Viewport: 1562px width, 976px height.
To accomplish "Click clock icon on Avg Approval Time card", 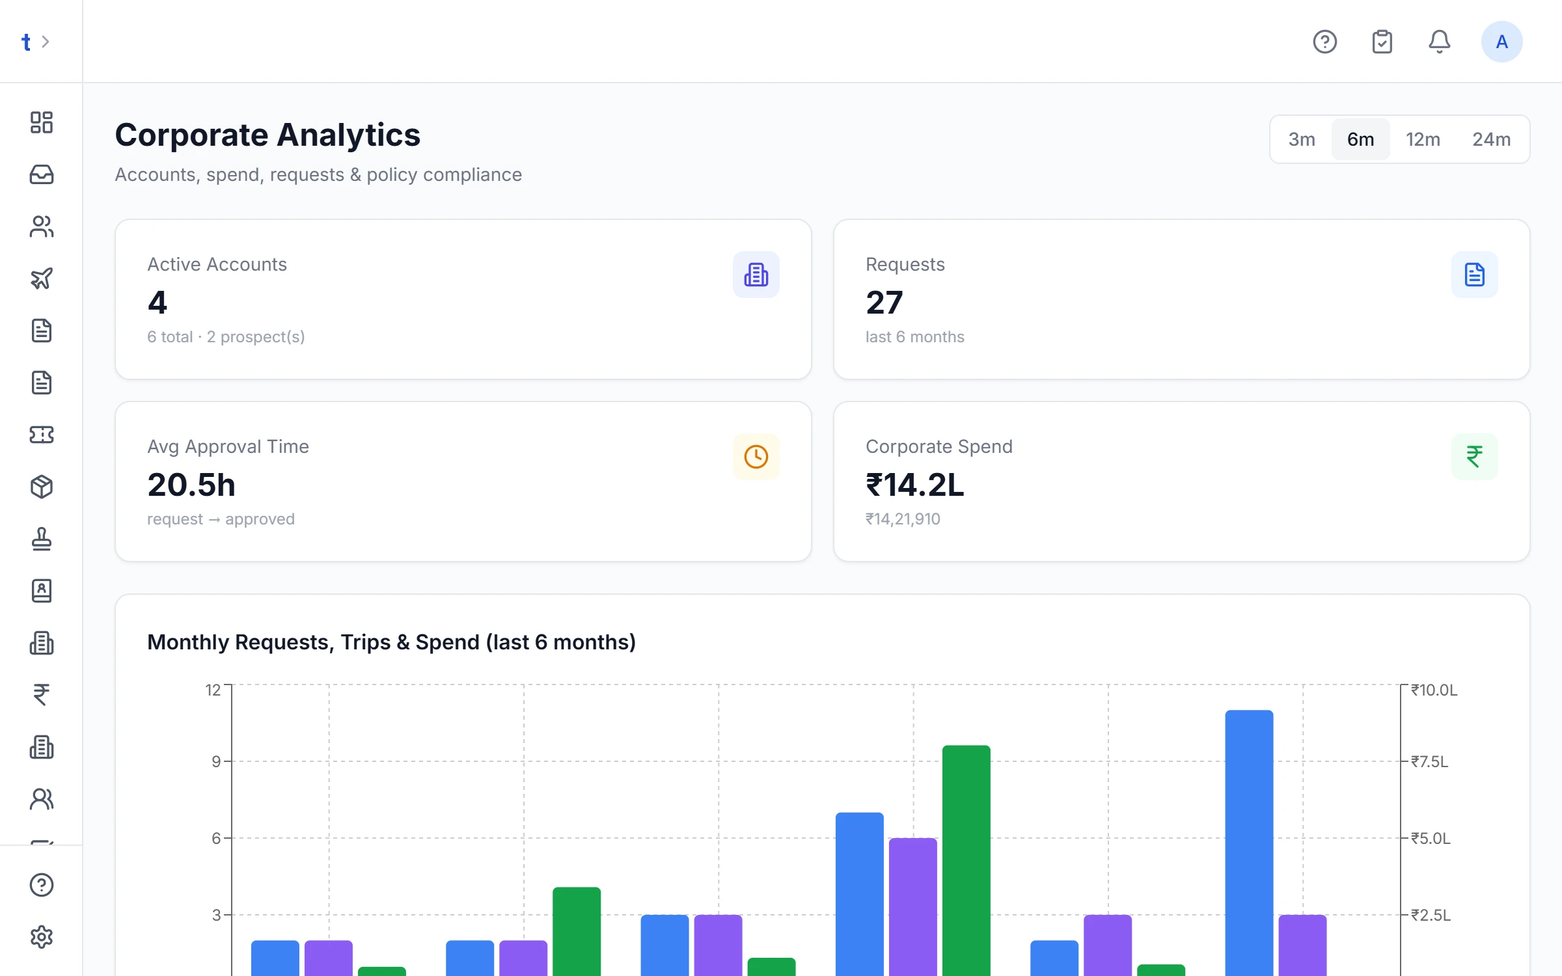I will coord(756,457).
